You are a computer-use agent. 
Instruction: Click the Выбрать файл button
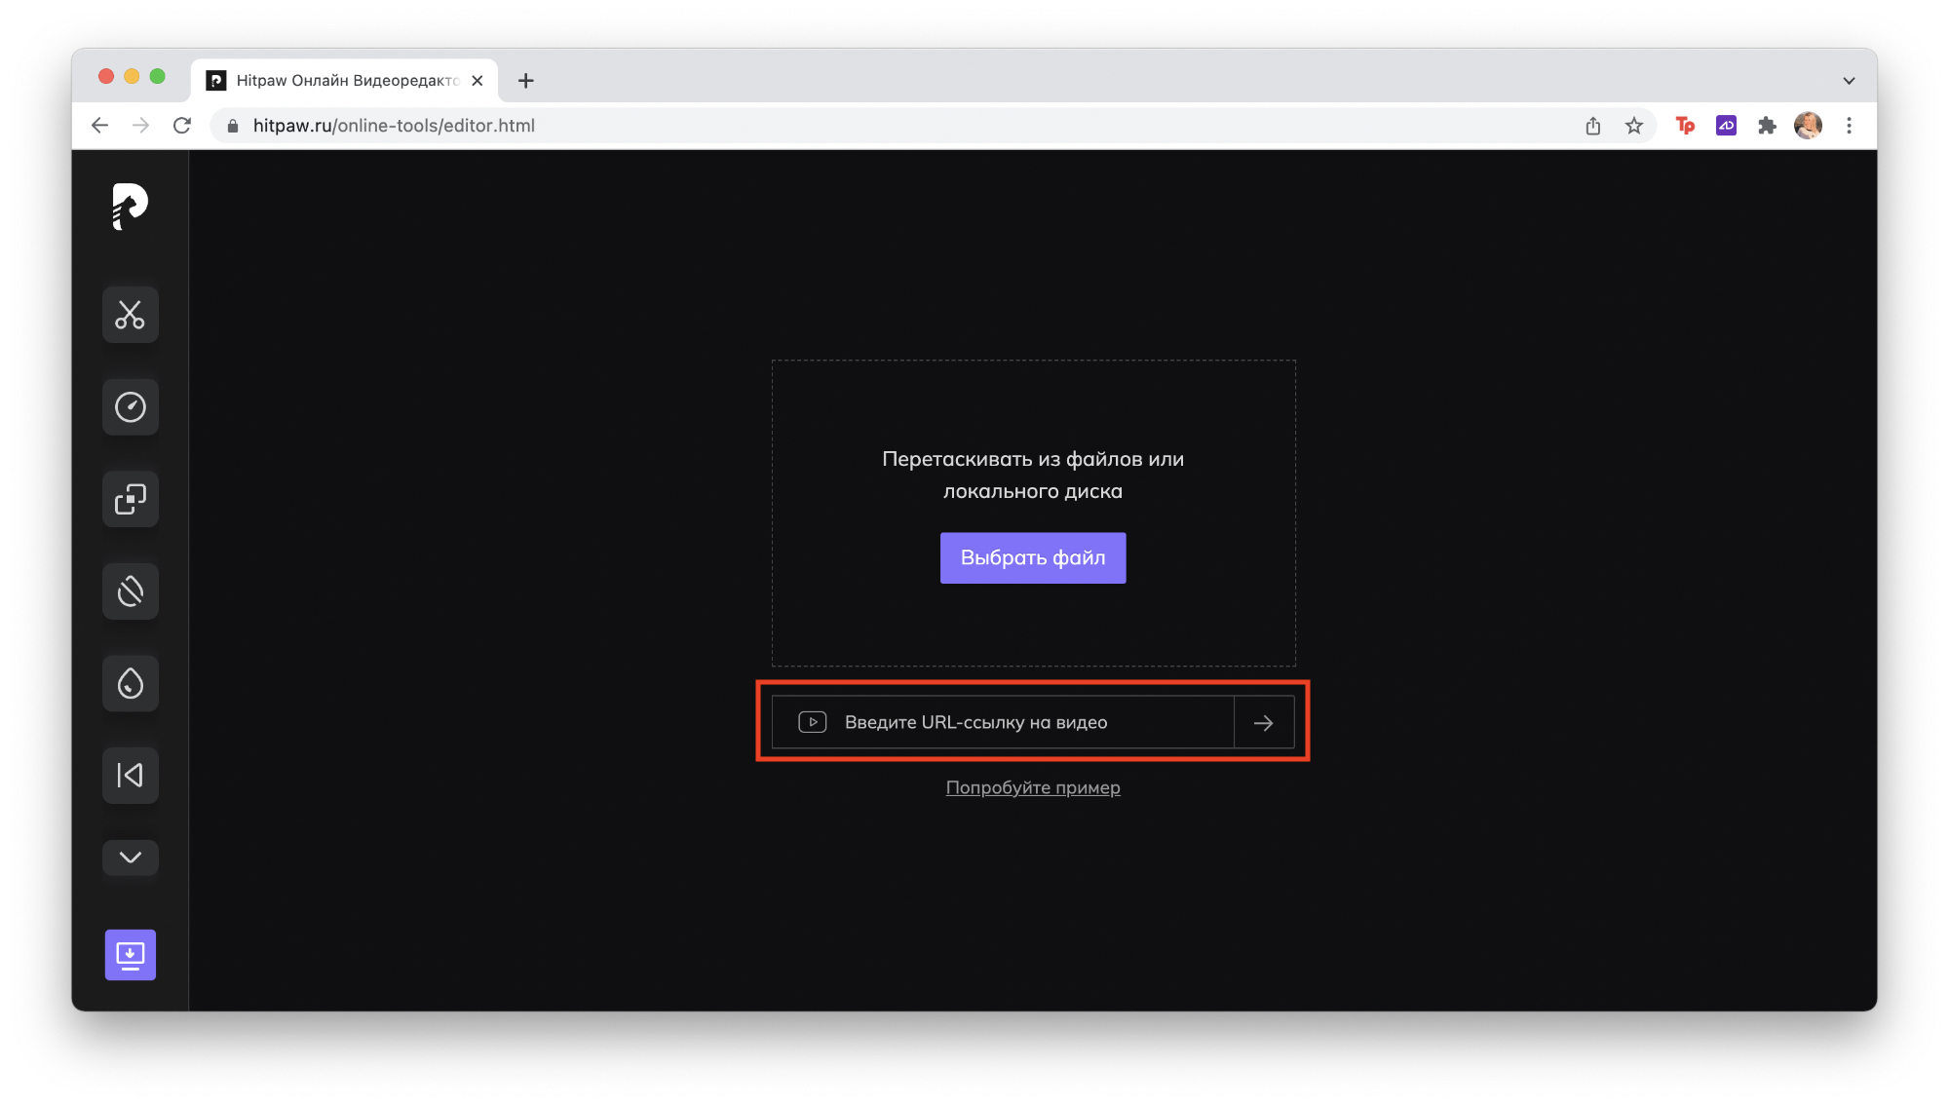point(1033,557)
